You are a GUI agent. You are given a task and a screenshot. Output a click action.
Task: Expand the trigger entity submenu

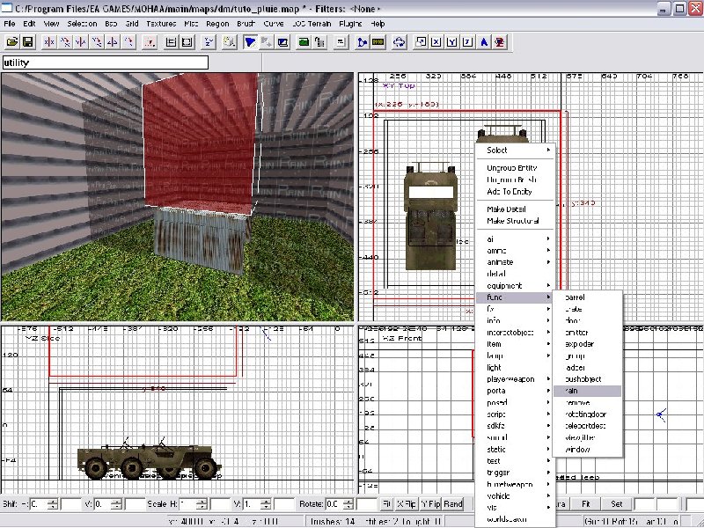pyautogui.click(x=516, y=473)
